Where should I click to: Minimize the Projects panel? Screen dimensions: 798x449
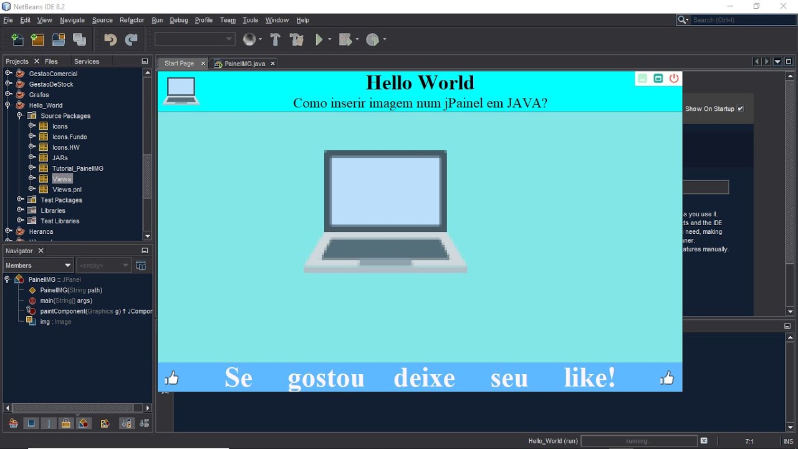[145, 61]
